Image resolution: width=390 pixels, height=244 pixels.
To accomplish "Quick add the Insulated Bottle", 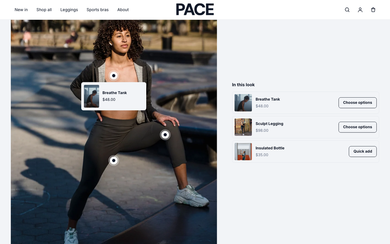I will tap(363, 151).
